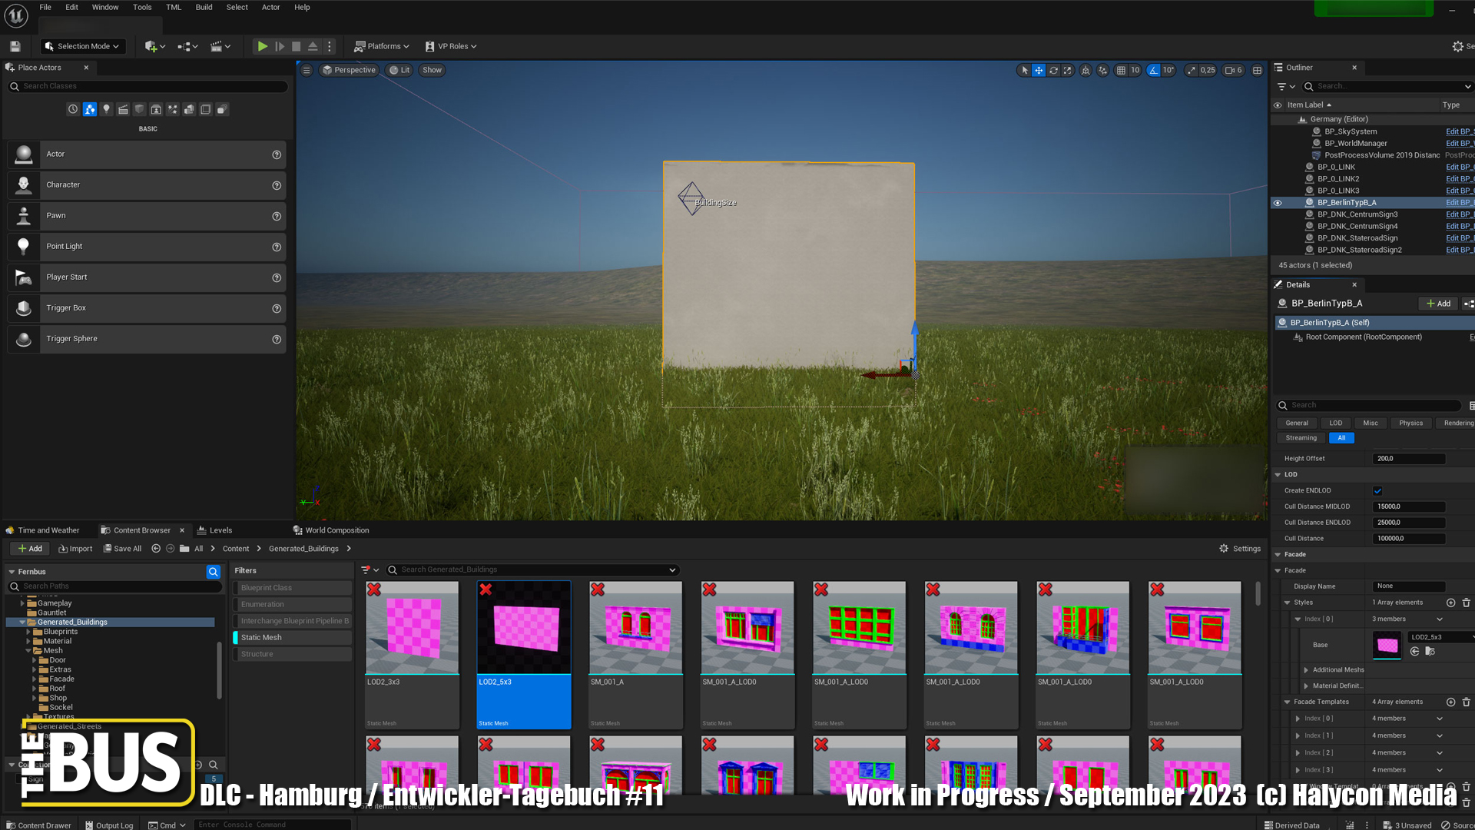Click Save All button

coord(122,549)
